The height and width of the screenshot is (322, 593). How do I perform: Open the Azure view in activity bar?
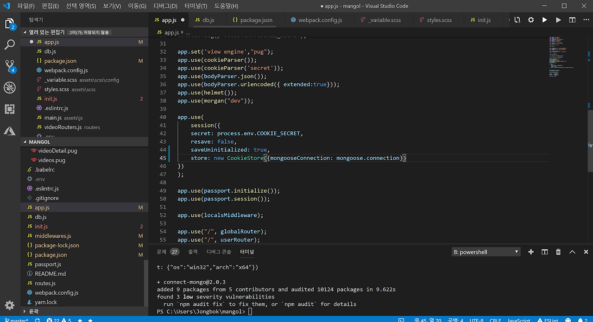coord(10,131)
